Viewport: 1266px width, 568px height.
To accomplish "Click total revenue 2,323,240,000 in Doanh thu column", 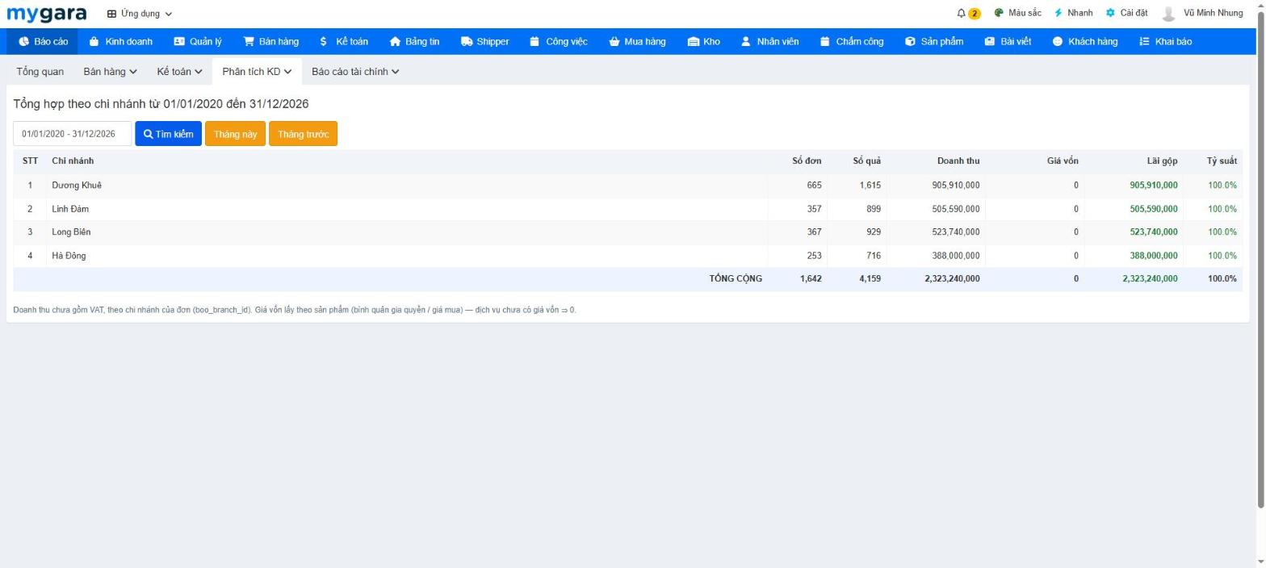I will 952,278.
